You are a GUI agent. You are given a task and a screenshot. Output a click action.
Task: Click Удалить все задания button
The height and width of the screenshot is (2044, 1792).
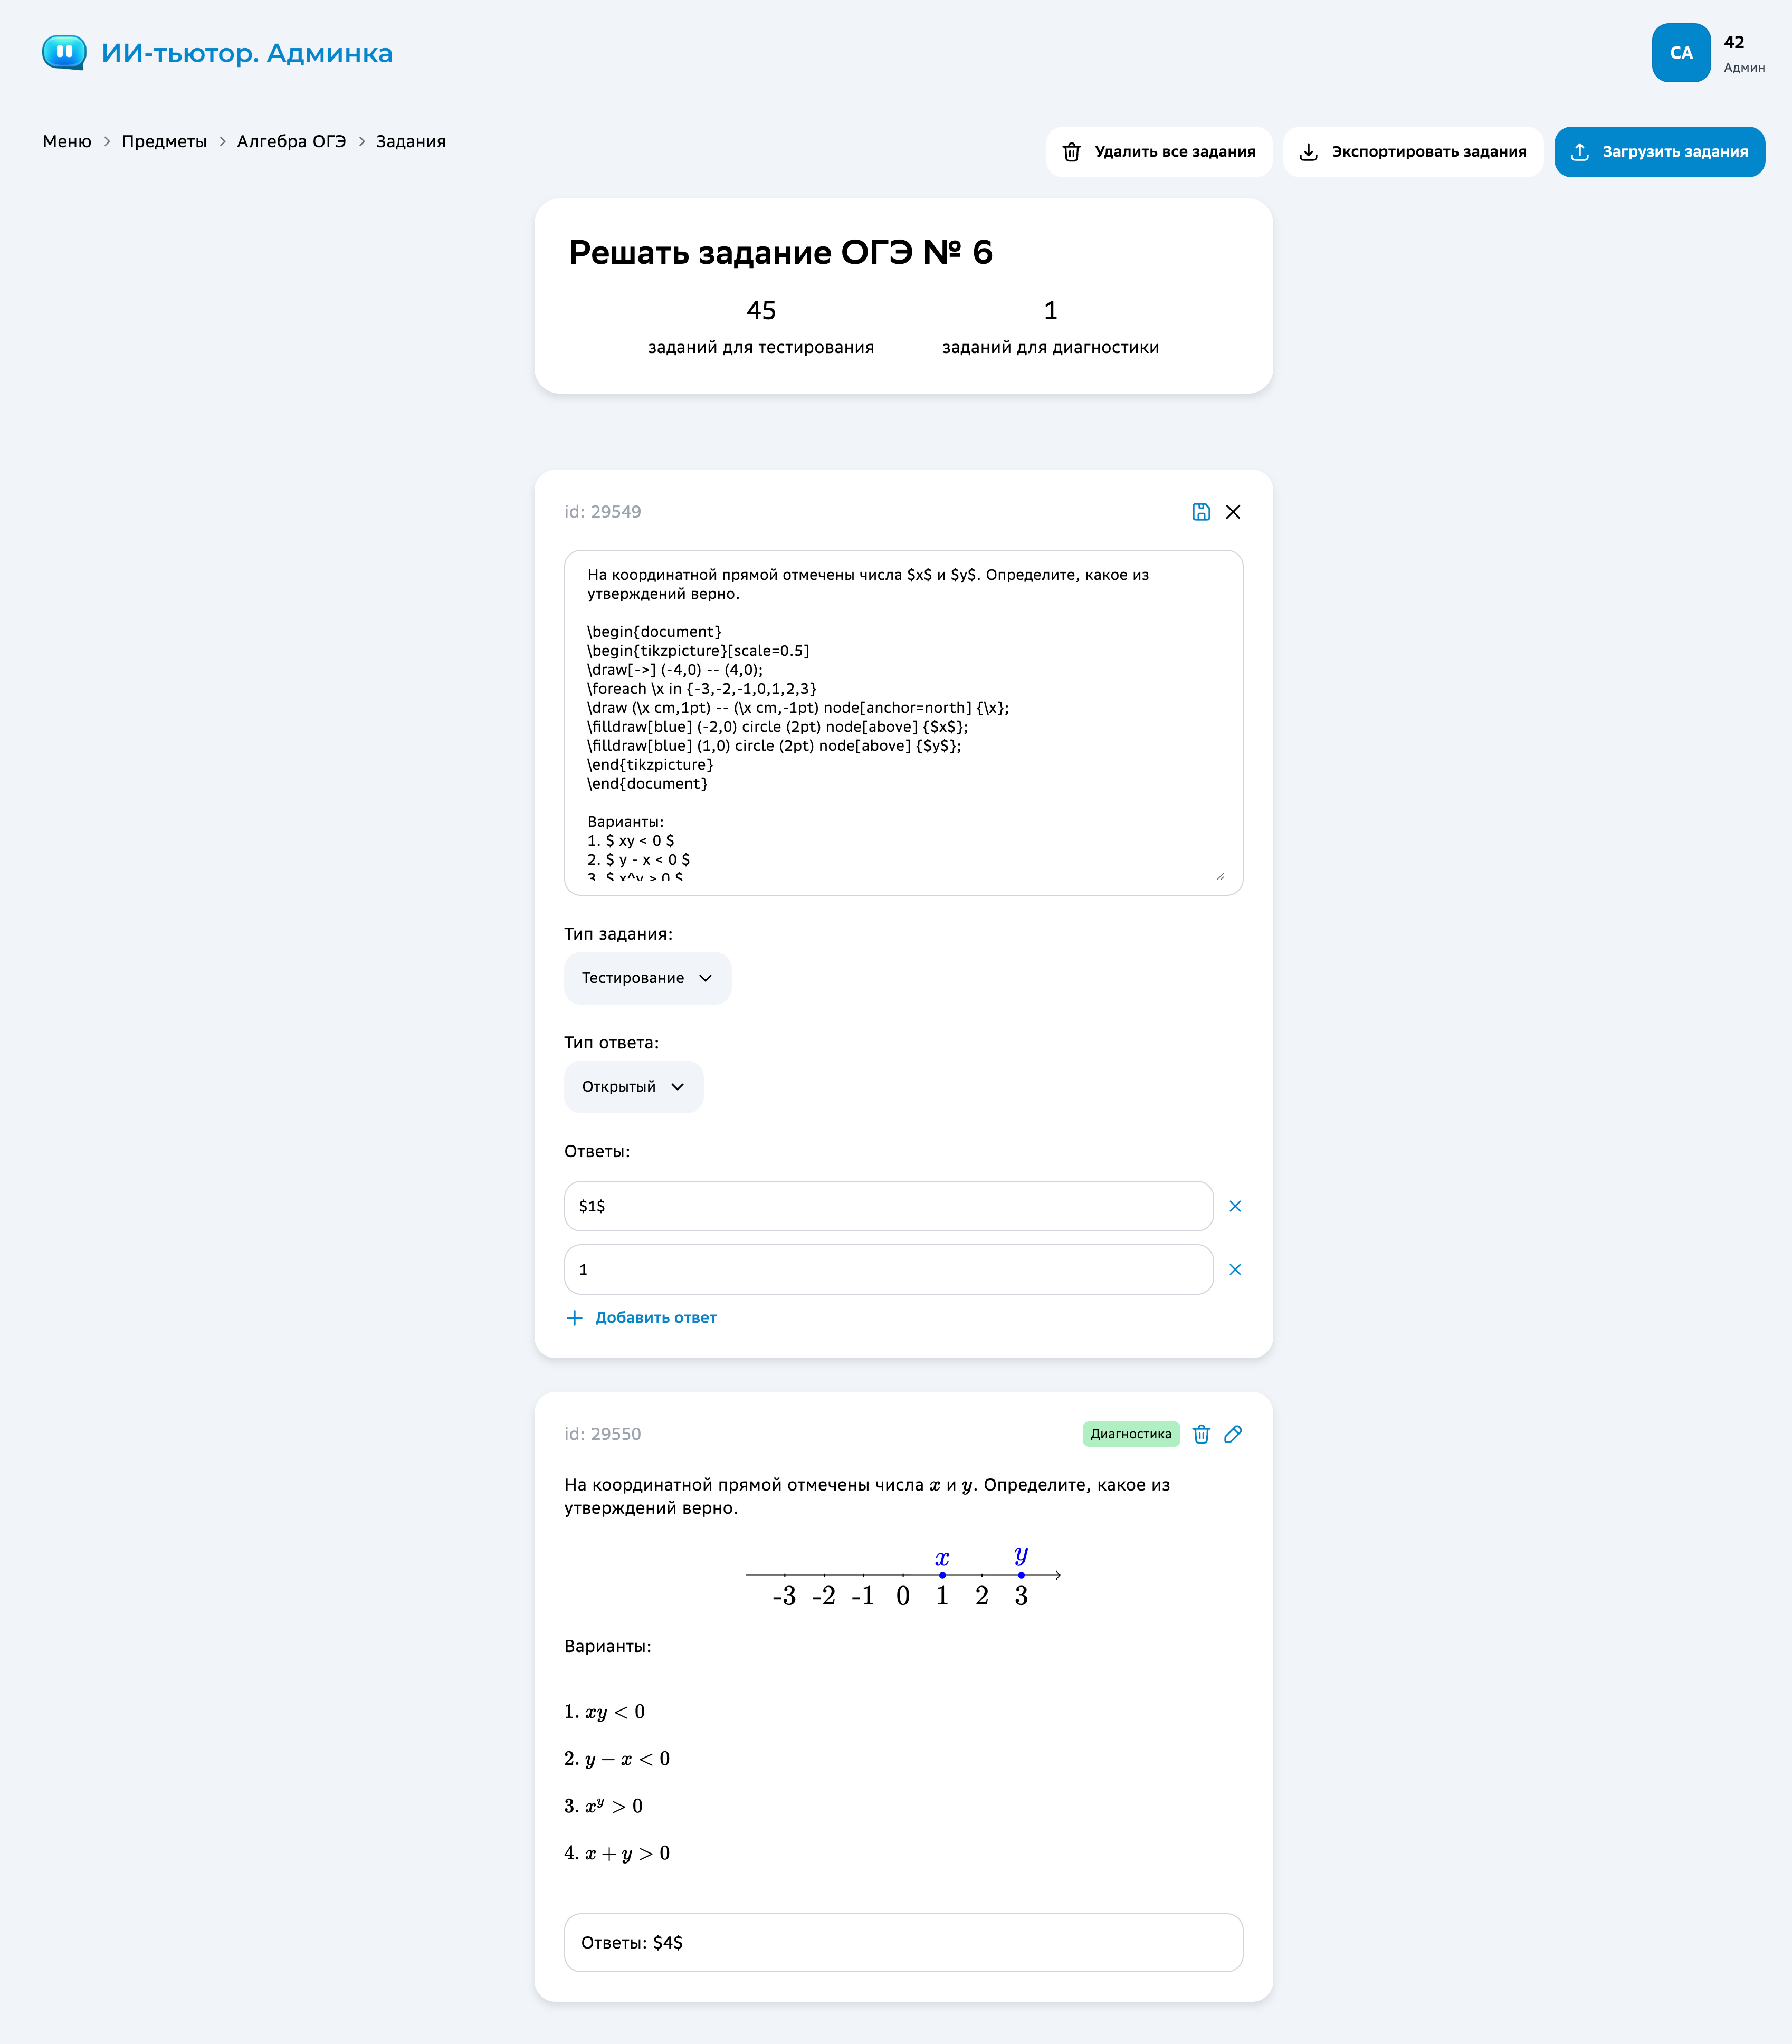[x=1158, y=152]
